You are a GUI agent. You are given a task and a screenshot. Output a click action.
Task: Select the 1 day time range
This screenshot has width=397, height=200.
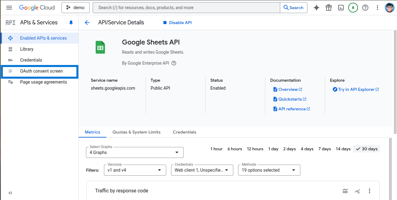273,149
